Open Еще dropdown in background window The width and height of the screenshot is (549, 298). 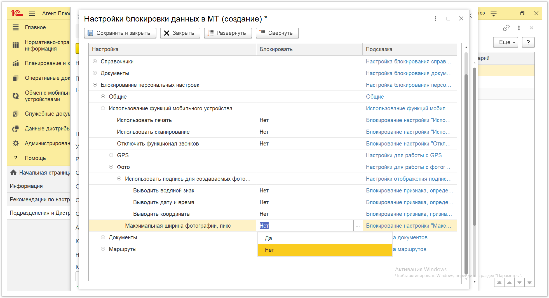[505, 42]
